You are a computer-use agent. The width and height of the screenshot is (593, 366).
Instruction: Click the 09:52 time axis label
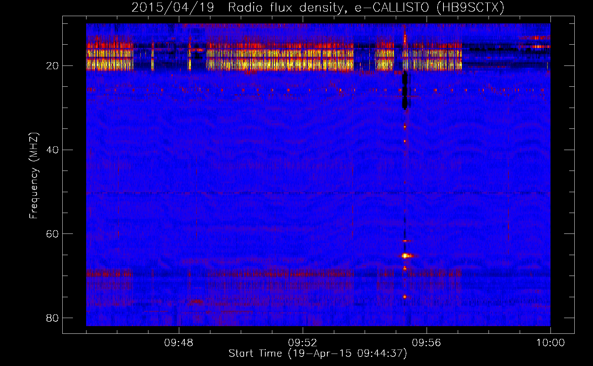(x=303, y=343)
